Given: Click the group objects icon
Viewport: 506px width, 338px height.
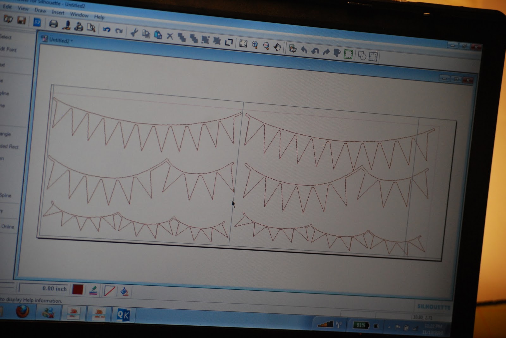Looking at the screenshot, I should point(206,40).
